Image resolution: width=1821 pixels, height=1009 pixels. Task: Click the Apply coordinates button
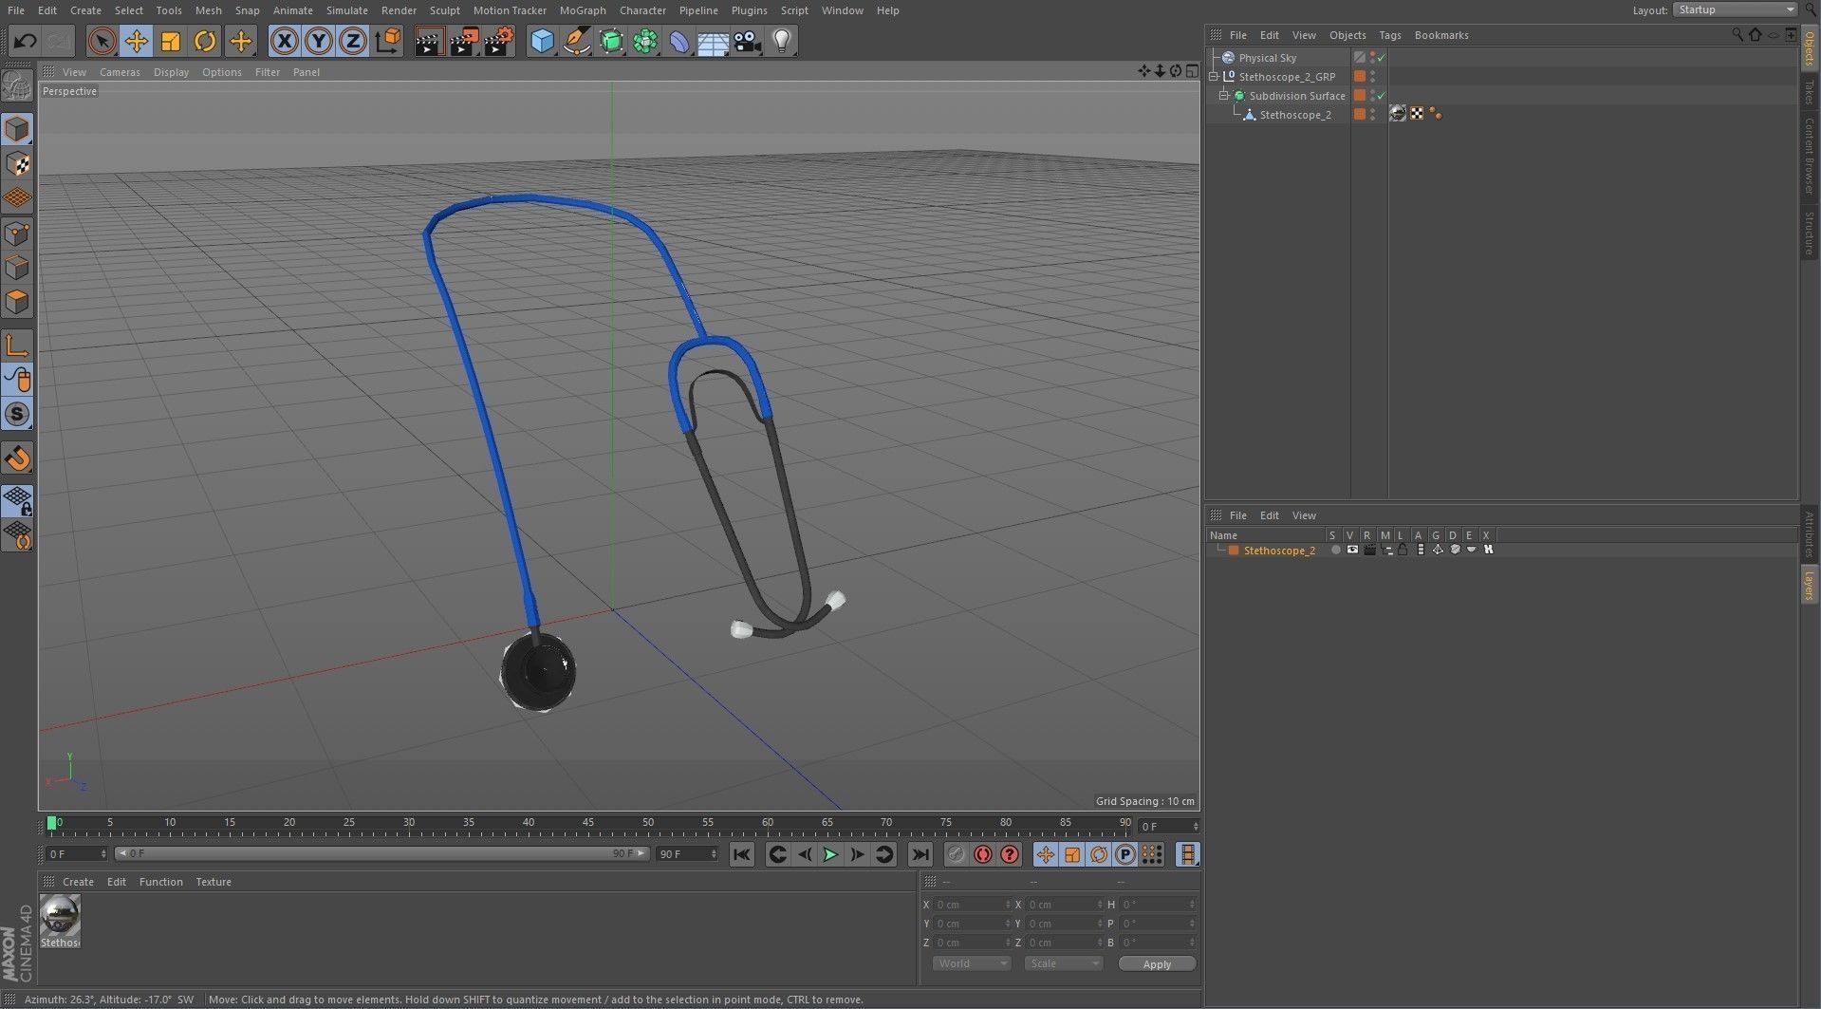pyautogui.click(x=1157, y=964)
